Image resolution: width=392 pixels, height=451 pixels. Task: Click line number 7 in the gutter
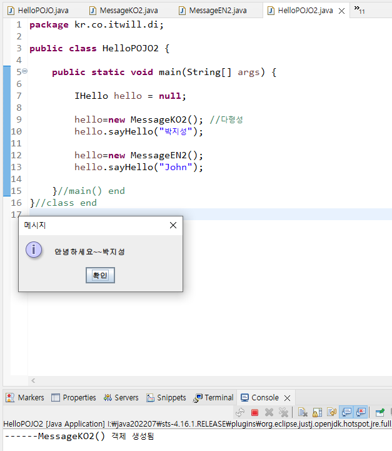tap(19, 96)
